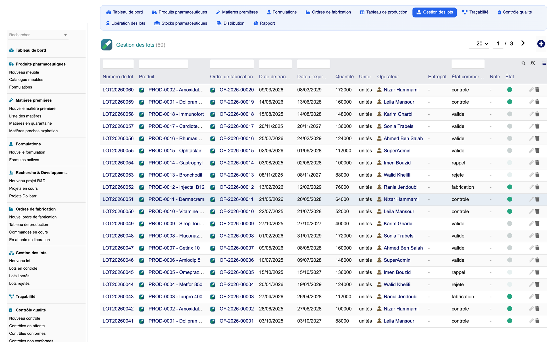The width and height of the screenshot is (553, 342).
Task: Sort by Opérateur column header
Action: coord(388,77)
